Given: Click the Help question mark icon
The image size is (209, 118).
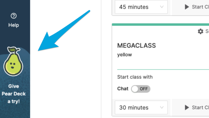Looking at the screenshot, I should (14, 16).
